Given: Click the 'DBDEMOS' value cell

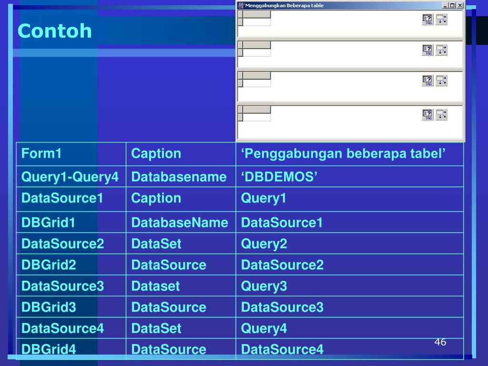Looking at the screenshot, I should pyautogui.click(x=350, y=176).
